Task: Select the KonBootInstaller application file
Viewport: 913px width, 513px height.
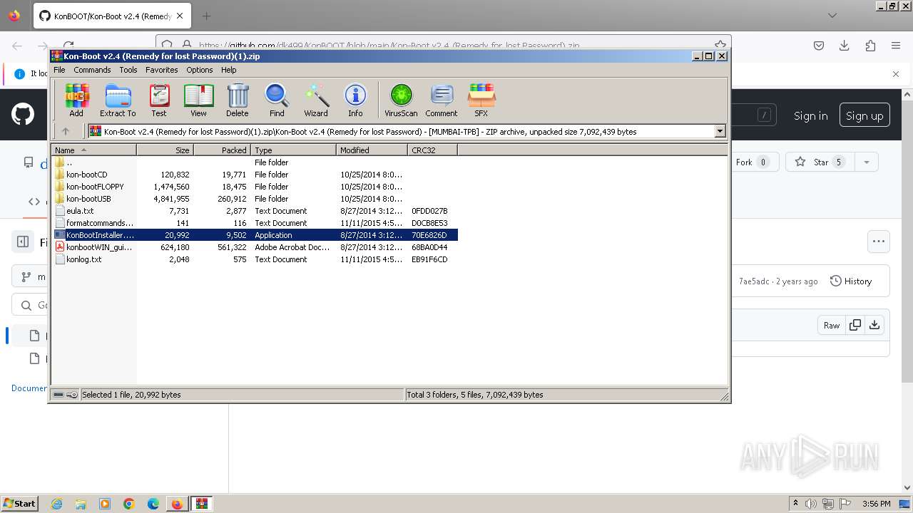Action: click(x=255, y=235)
